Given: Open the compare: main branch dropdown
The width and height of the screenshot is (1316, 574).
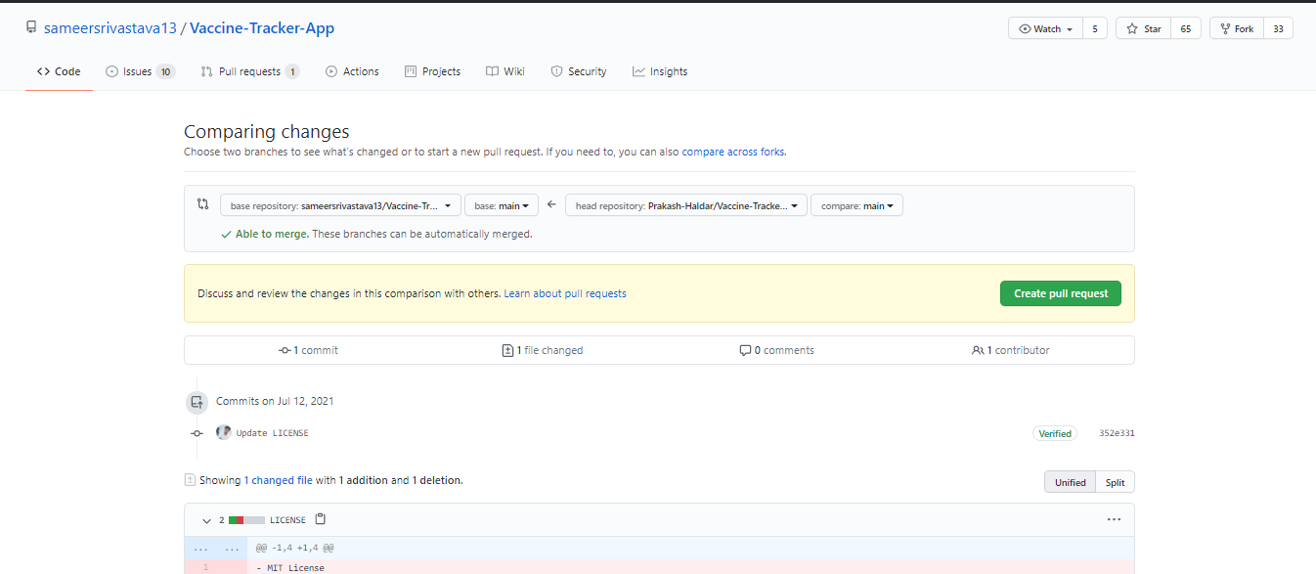Looking at the screenshot, I should point(856,205).
